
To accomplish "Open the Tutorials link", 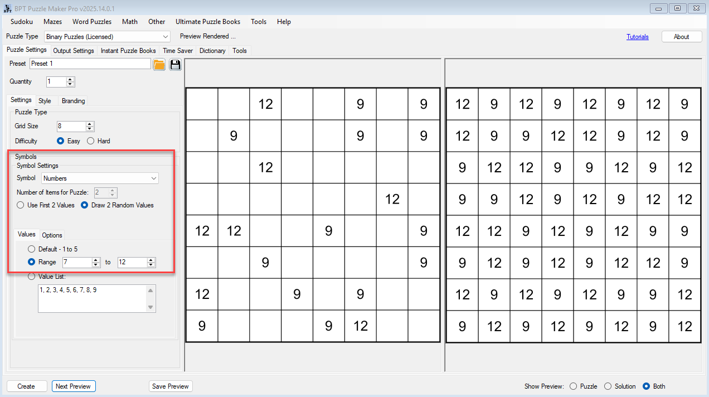I will coord(637,37).
